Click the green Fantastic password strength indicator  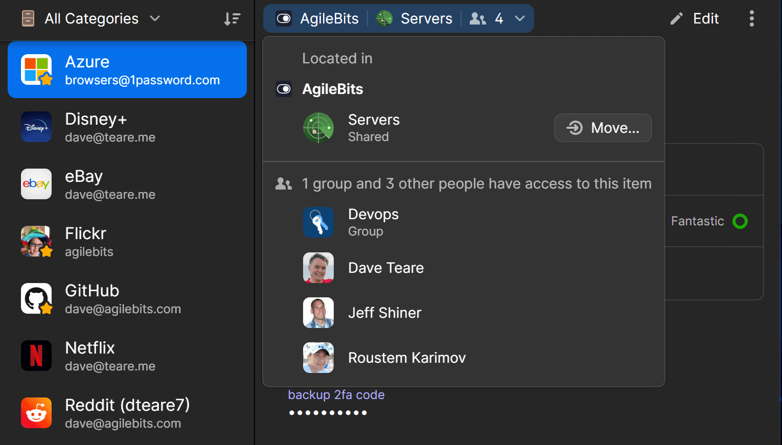[x=740, y=221]
